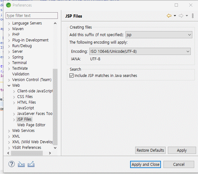The height and width of the screenshot is (174, 198).
Task: Click Apply and Close button
Action: pyautogui.click(x=146, y=164)
